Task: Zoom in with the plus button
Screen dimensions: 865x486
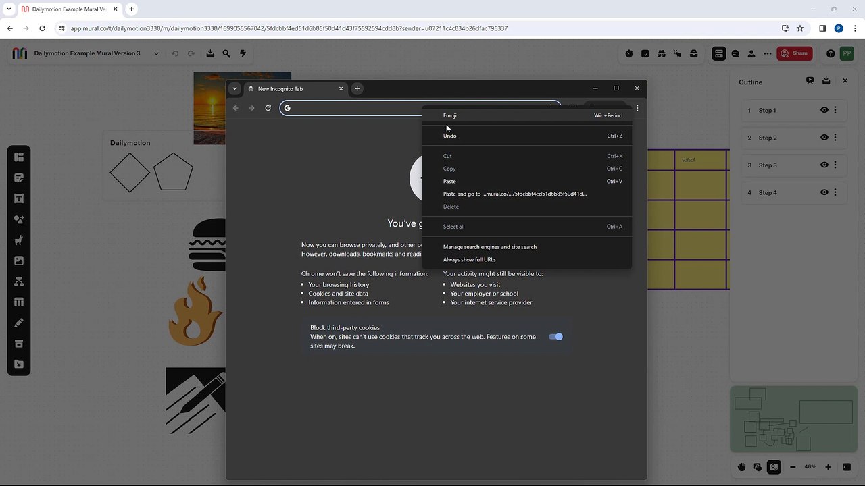Action: point(828,467)
